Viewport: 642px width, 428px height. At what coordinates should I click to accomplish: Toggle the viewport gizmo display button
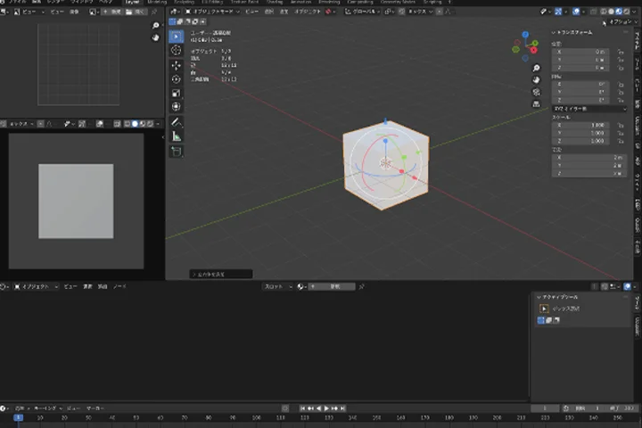pyautogui.click(x=558, y=12)
